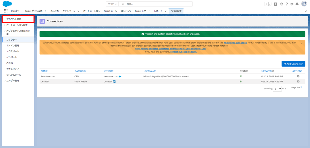Viewport: 310px width, 148px height.
Task: Click the Salesforce.com connector name cell
Action: 48,77
